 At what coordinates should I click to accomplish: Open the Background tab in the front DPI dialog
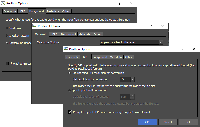pos(100,57)
